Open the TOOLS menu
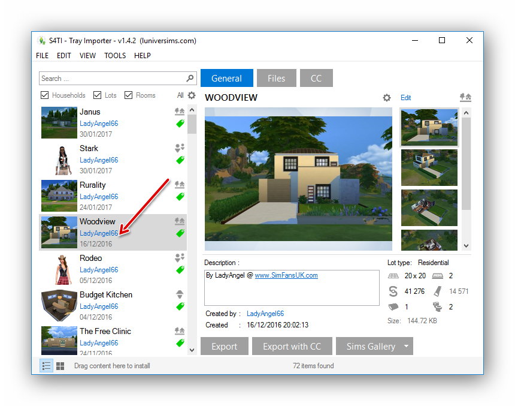515x406 pixels. pyautogui.click(x=115, y=56)
